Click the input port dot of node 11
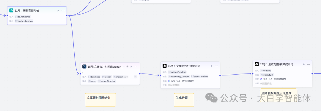321x111 pixels. tap(7, 15)
